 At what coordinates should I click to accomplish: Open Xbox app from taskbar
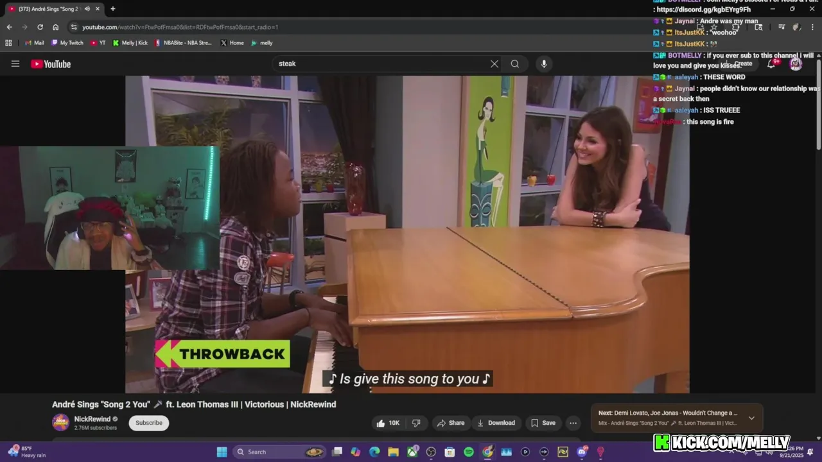(412, 452)
